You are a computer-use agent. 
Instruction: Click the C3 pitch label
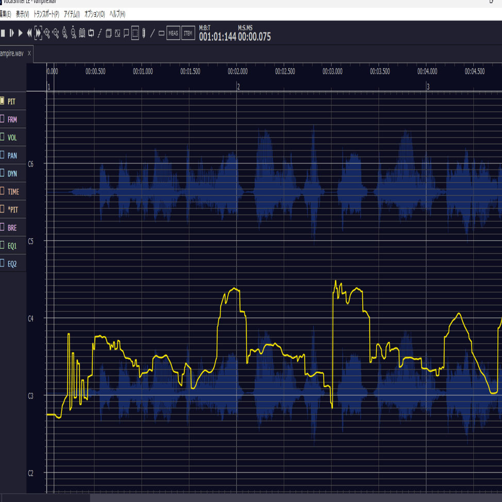coord(31,396)
